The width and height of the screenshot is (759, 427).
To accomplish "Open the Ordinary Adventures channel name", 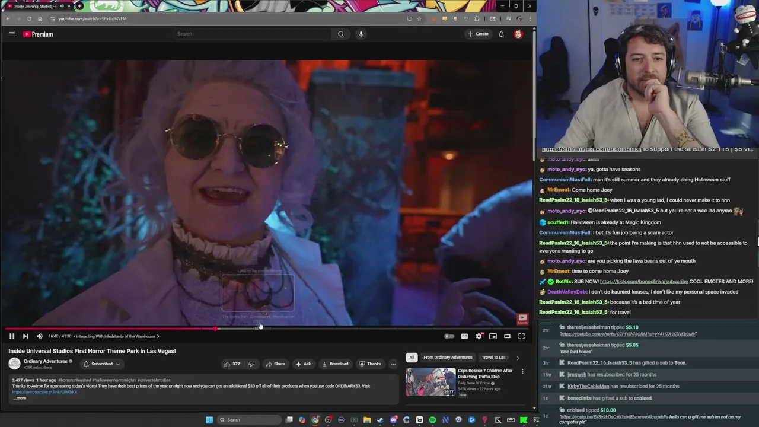I will click(46, 361).
